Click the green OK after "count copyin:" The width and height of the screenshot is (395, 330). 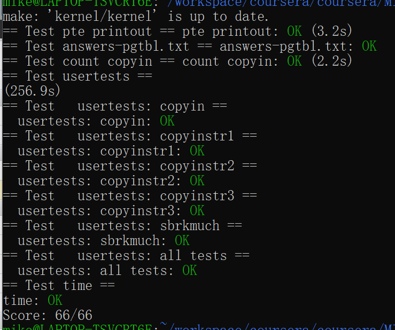click(294, 61)
